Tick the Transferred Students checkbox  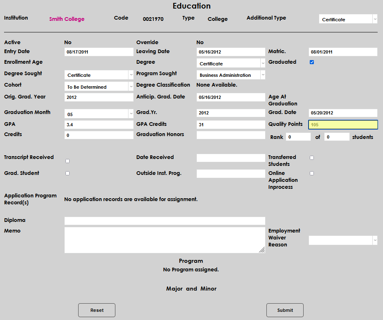tap(312, 158)
